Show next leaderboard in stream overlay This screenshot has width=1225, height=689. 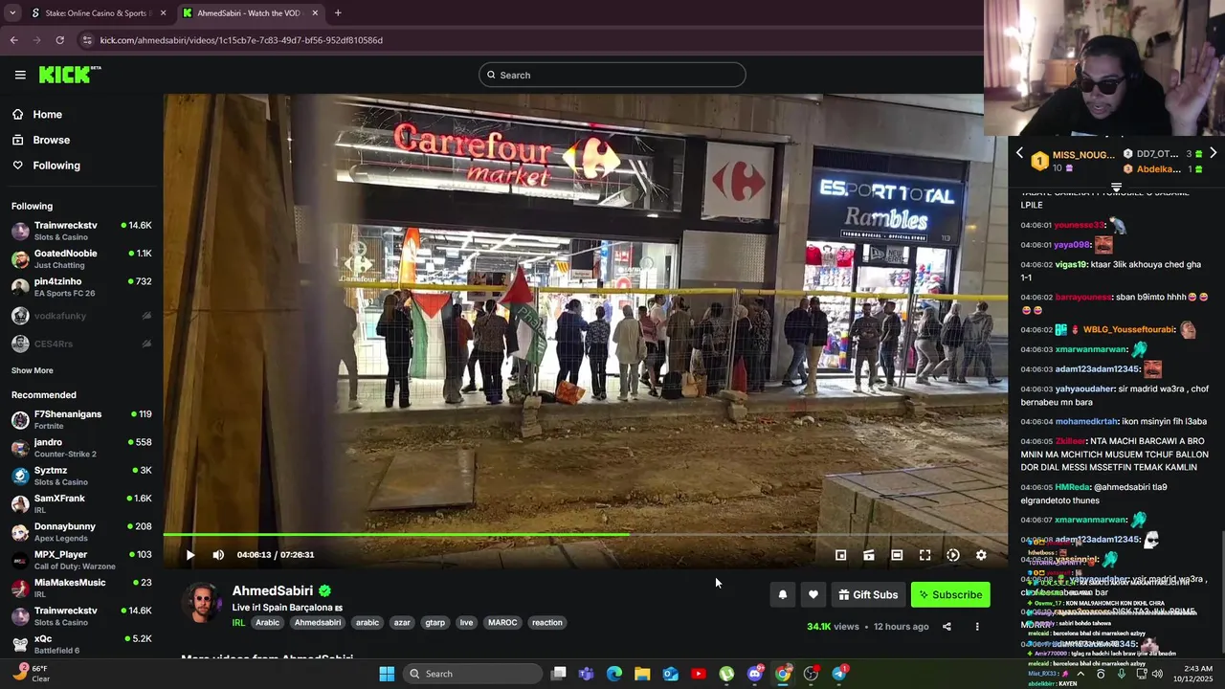pyautogui.click(x=1214, y=153)
